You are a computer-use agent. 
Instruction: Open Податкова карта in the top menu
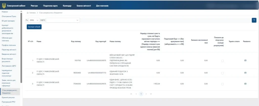50,6
